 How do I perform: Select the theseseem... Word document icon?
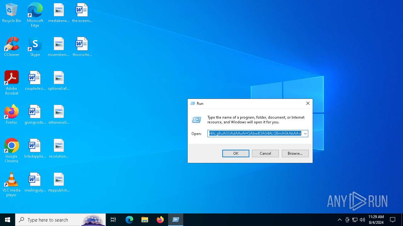click(82, 13)
